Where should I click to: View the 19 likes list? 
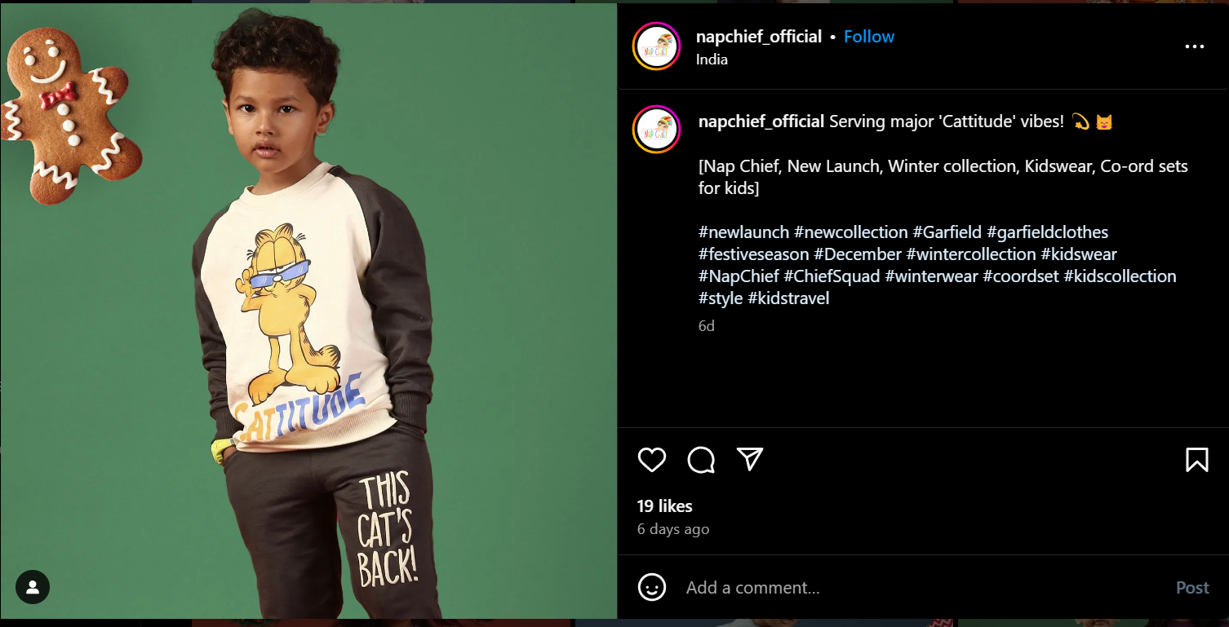click(664, 506)
